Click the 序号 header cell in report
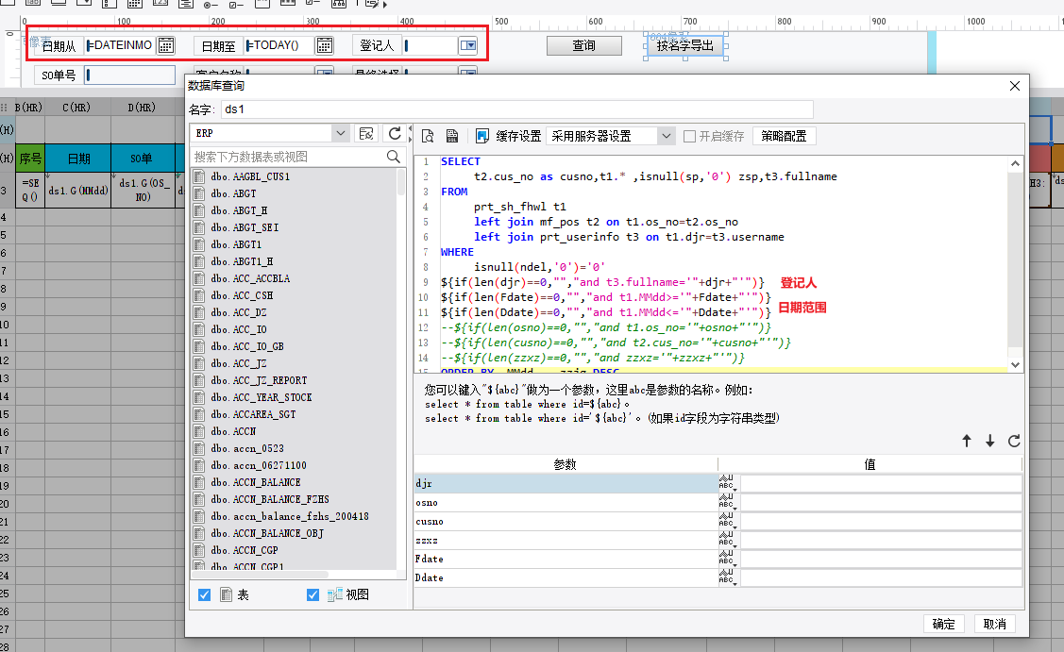Viewport: 1064px width, 652px height. [30, 159]
